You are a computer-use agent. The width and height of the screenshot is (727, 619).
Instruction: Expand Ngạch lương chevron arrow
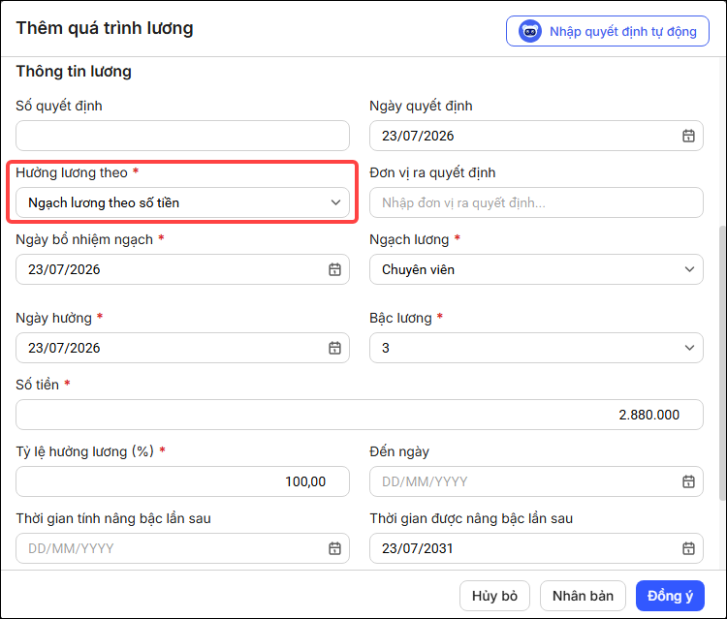click(689, 269)
